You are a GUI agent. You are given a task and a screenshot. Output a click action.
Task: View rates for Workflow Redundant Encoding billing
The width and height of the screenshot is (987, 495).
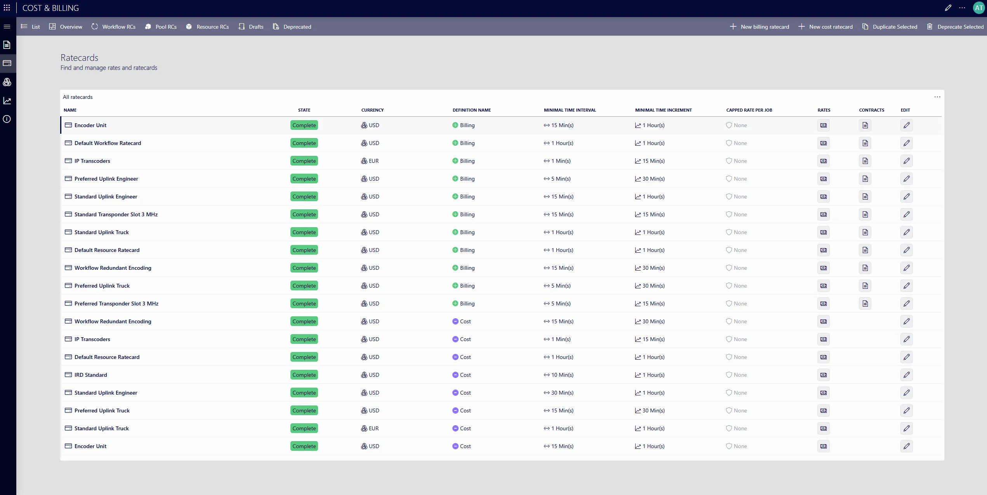(x=824, y=268)
